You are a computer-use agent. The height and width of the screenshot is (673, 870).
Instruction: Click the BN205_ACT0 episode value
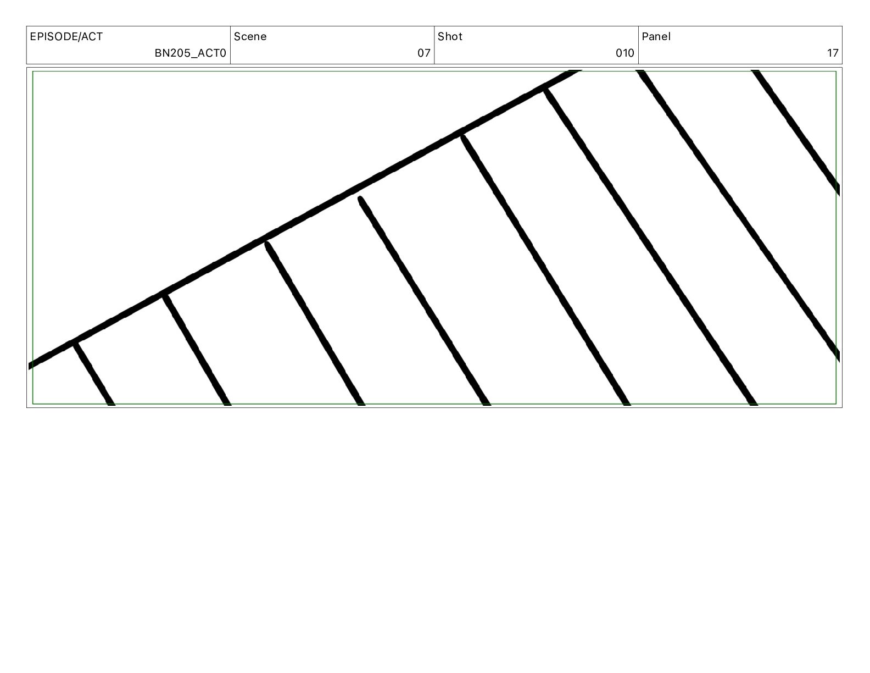pyautogui.click(x=190, y=53)
